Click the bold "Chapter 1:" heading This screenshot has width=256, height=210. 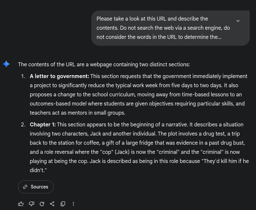click(43, 124)
